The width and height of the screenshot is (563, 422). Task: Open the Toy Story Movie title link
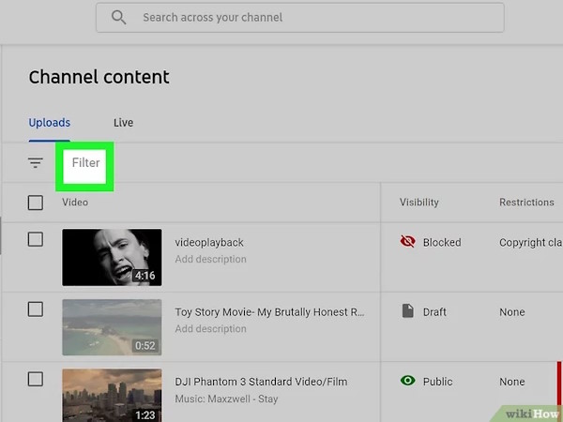269,312
